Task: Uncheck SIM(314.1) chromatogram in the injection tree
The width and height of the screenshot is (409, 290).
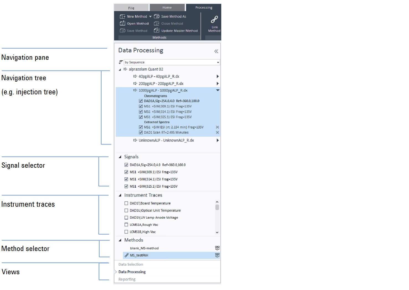Action: [x=141, y=112]
